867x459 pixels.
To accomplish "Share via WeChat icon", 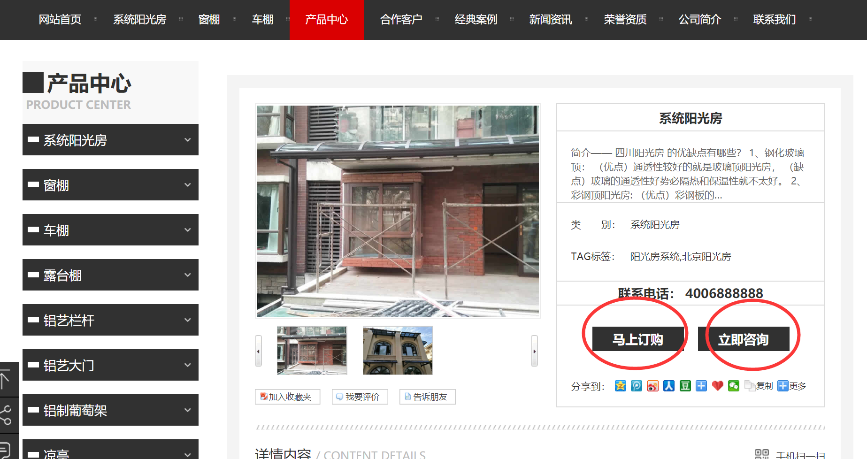I will click(x=734, y=386).
